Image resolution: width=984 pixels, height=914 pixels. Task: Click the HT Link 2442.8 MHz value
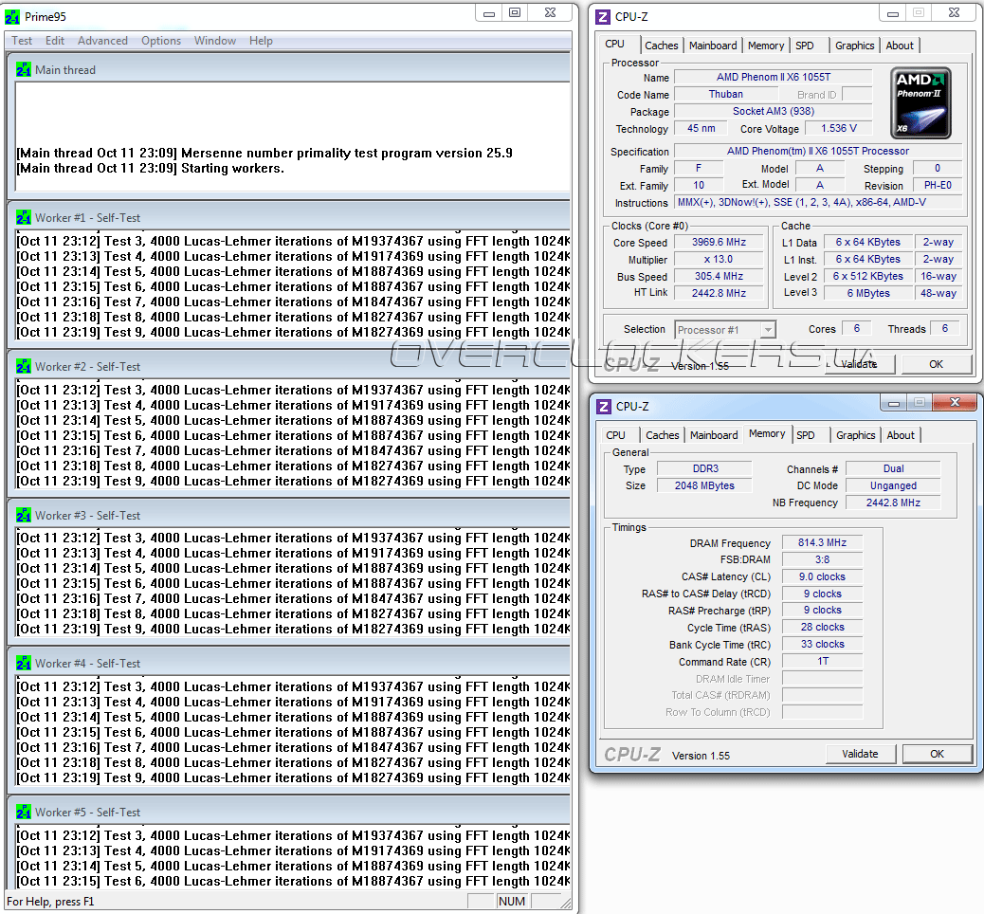click(719, 293)
